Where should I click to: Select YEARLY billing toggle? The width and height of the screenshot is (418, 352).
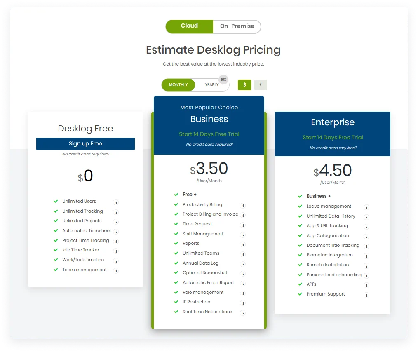coord(211,85)
